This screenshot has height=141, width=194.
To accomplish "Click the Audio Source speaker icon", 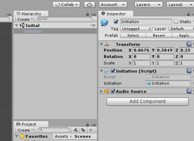I will click(x=106, y=91).
